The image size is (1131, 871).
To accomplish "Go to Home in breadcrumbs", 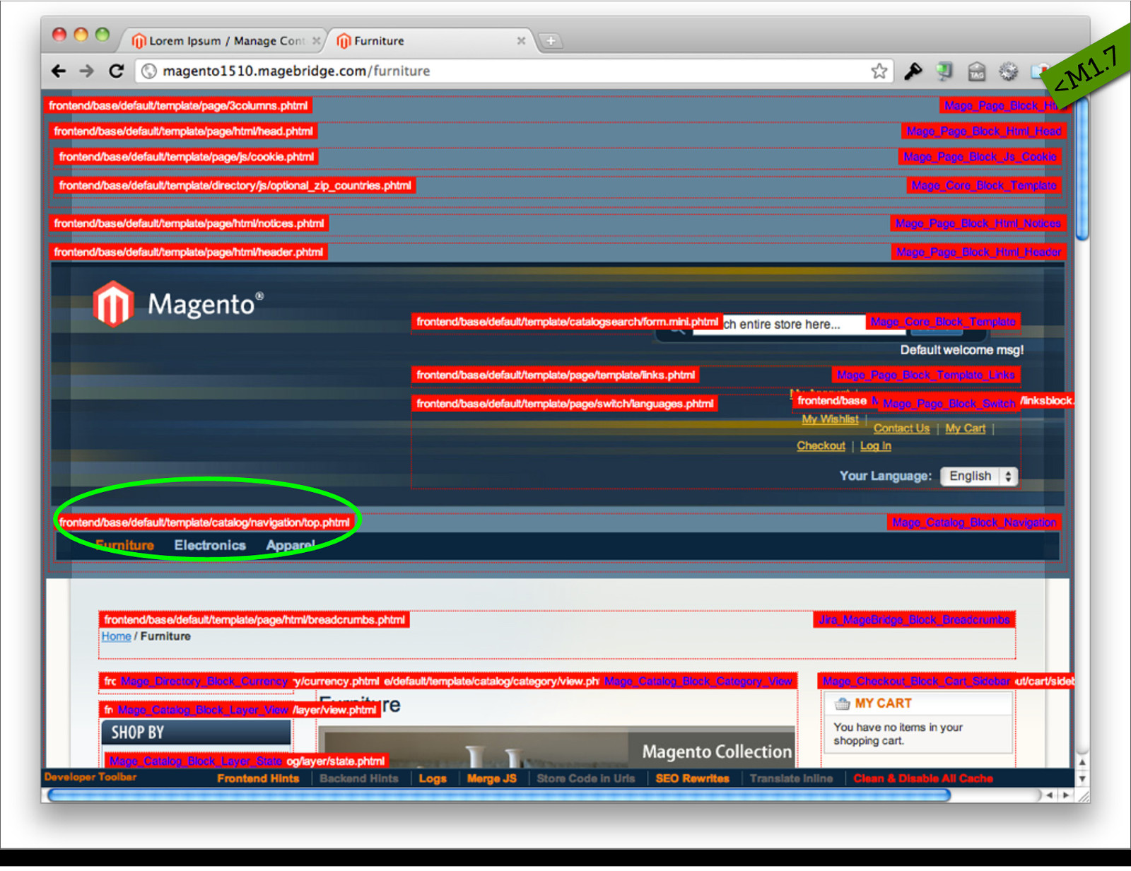I will [116, 636].
